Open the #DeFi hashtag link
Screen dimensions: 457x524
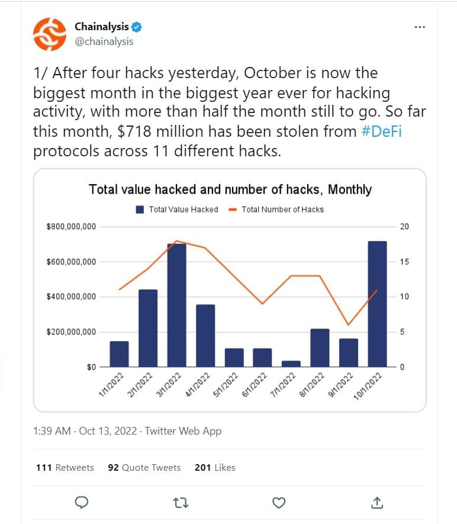(x=382, y=131)
